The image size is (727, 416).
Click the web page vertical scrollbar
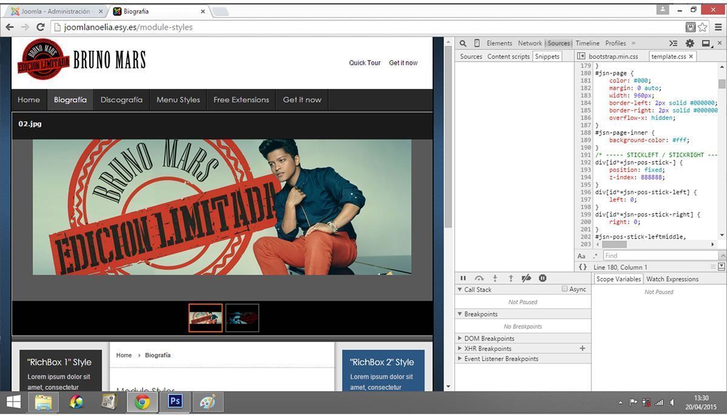coord(448,137)
